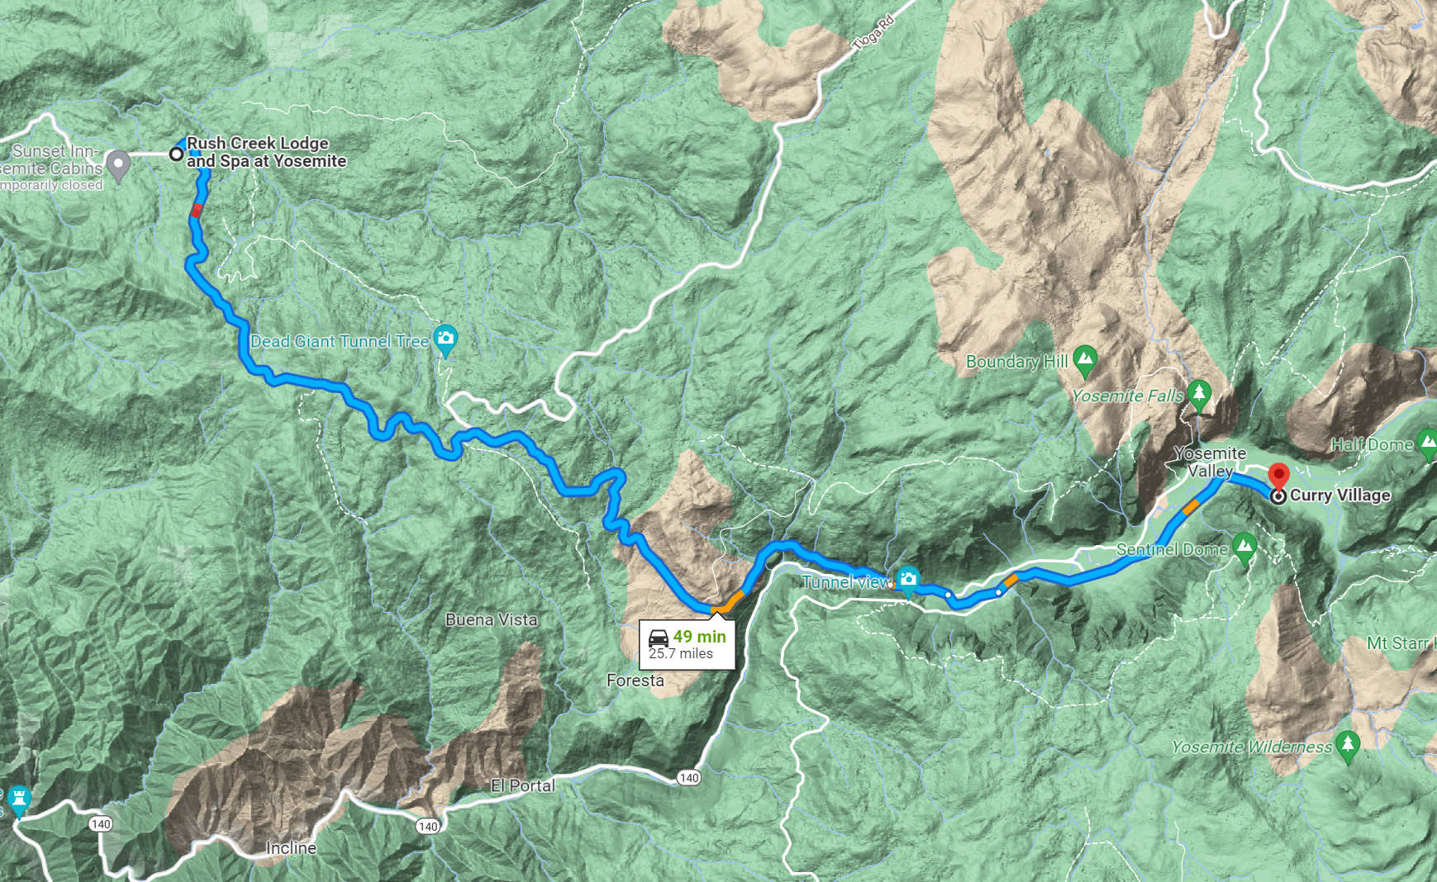Click the El Portal town label

522,785
